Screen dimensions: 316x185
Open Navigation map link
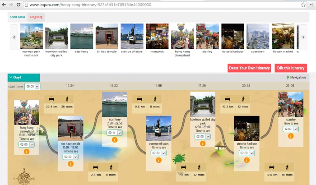coord(296,78)
